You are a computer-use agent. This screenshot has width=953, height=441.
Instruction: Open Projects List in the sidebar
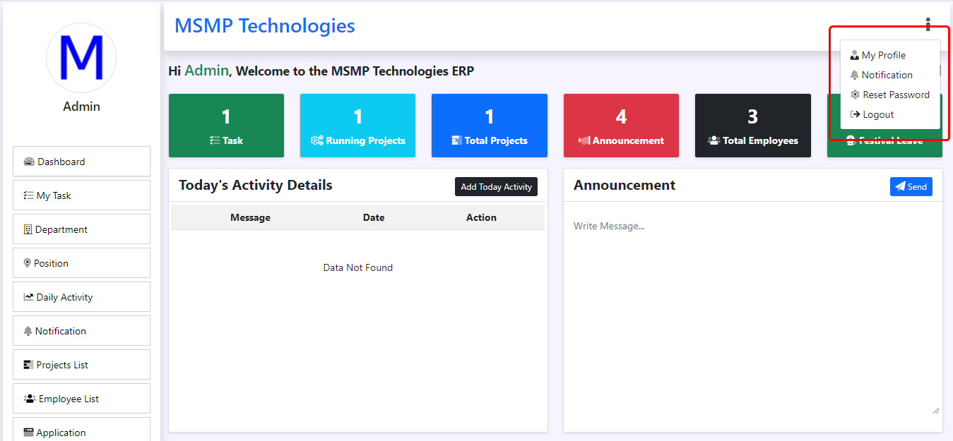pos(81,365)
